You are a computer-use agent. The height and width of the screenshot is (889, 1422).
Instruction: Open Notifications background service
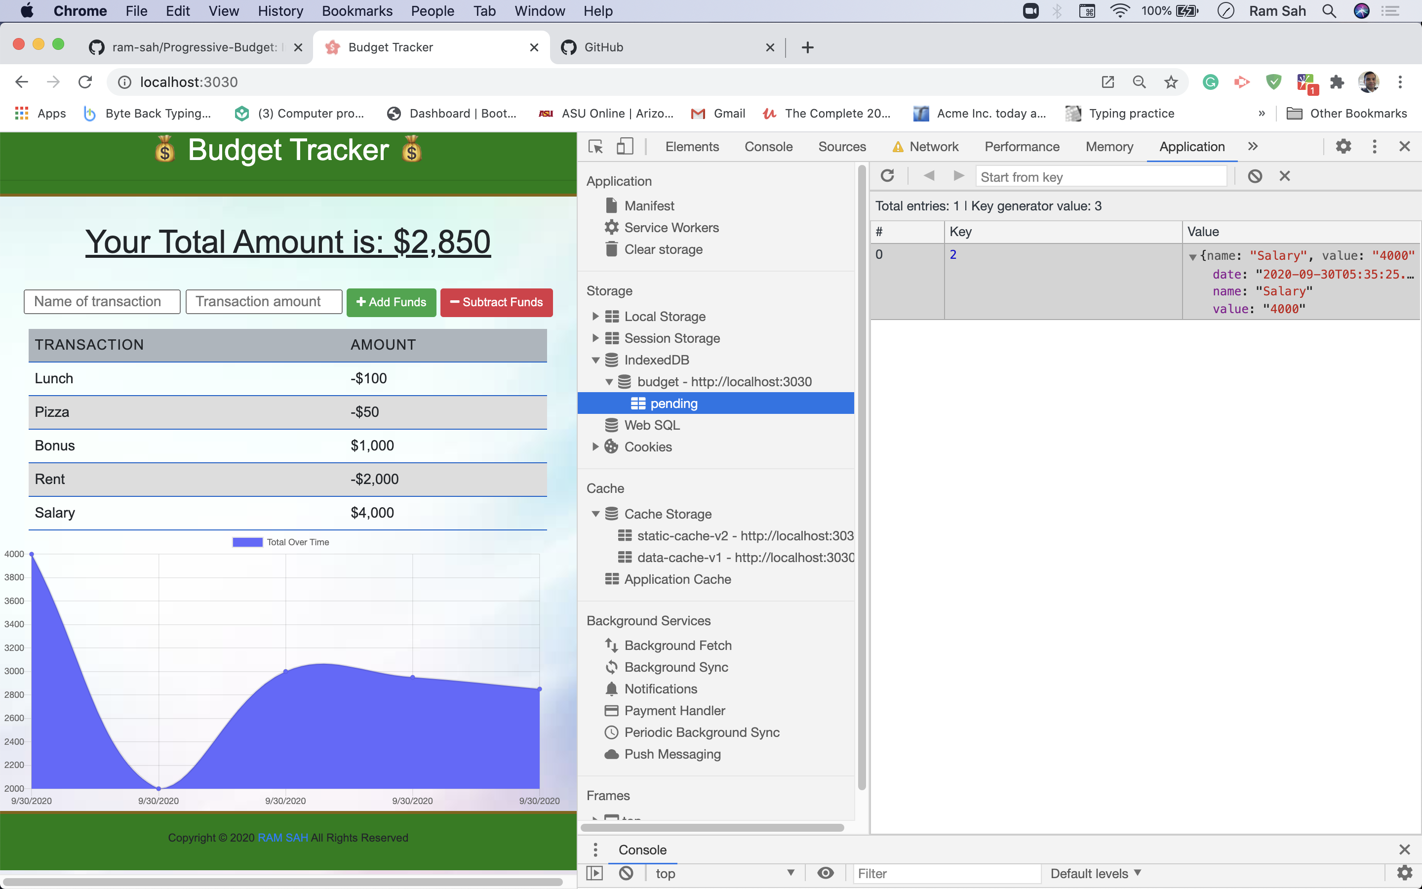(x=661, y=689)
